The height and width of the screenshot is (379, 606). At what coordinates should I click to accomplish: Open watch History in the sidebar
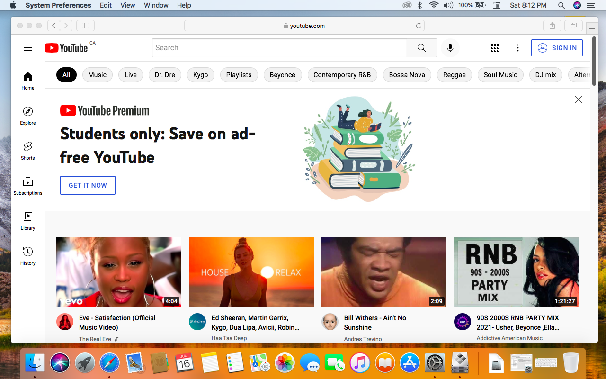point(28,256)
